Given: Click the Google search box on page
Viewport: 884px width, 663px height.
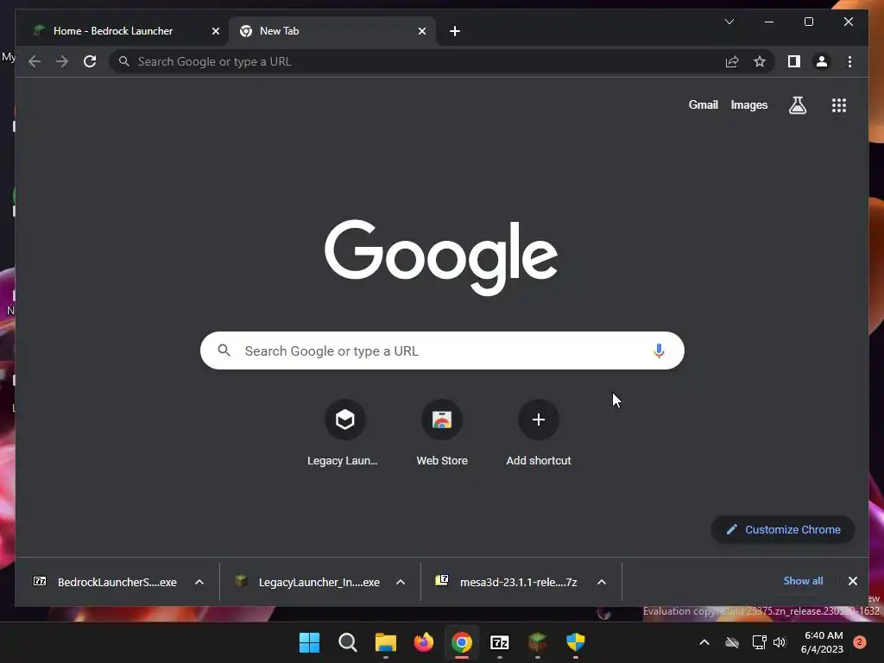Looking at the screenshot, I should 442,350.
